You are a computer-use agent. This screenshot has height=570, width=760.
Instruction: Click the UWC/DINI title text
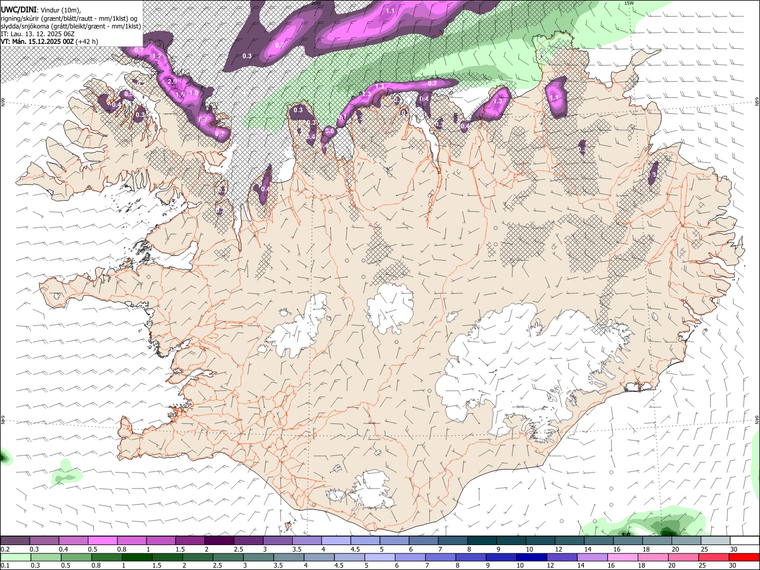(x=18, y=9)
